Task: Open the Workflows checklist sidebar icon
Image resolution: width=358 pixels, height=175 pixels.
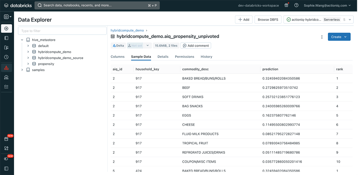Action: click(x=6, y=87)
